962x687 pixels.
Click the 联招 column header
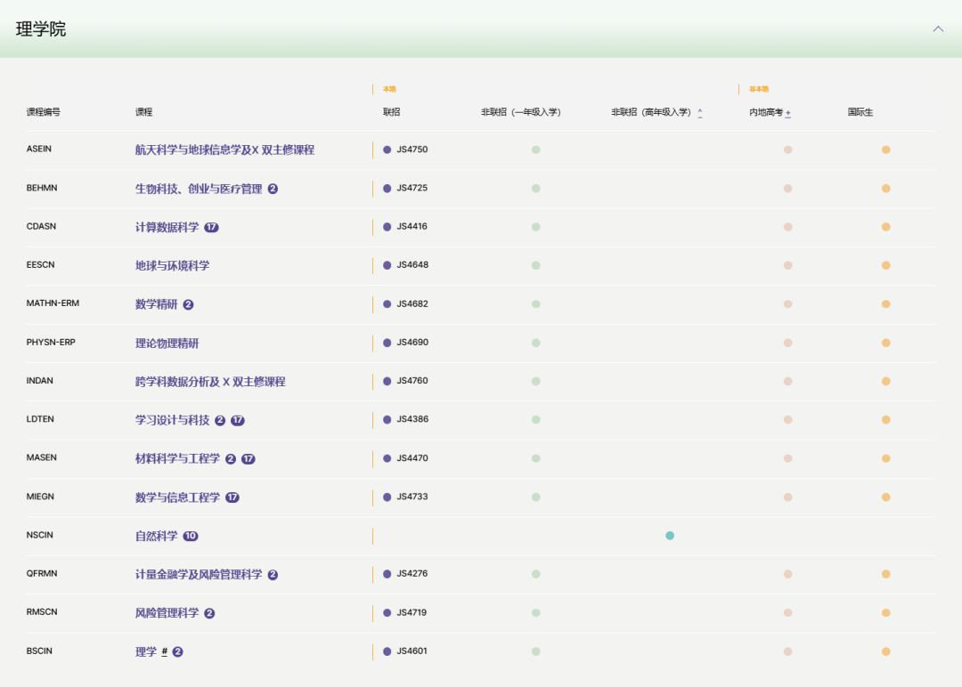pyautogui.click(x=391, y=112)
